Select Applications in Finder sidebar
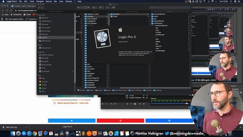 pyautogui.click(x=46, y=21)
